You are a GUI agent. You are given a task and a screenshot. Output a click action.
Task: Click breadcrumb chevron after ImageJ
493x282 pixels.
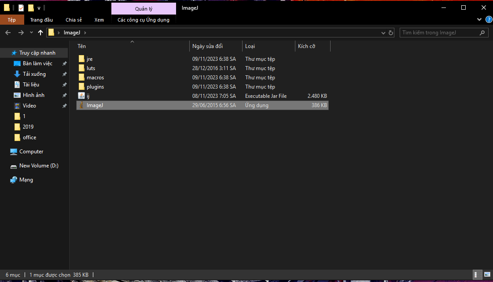click(85, 33)
